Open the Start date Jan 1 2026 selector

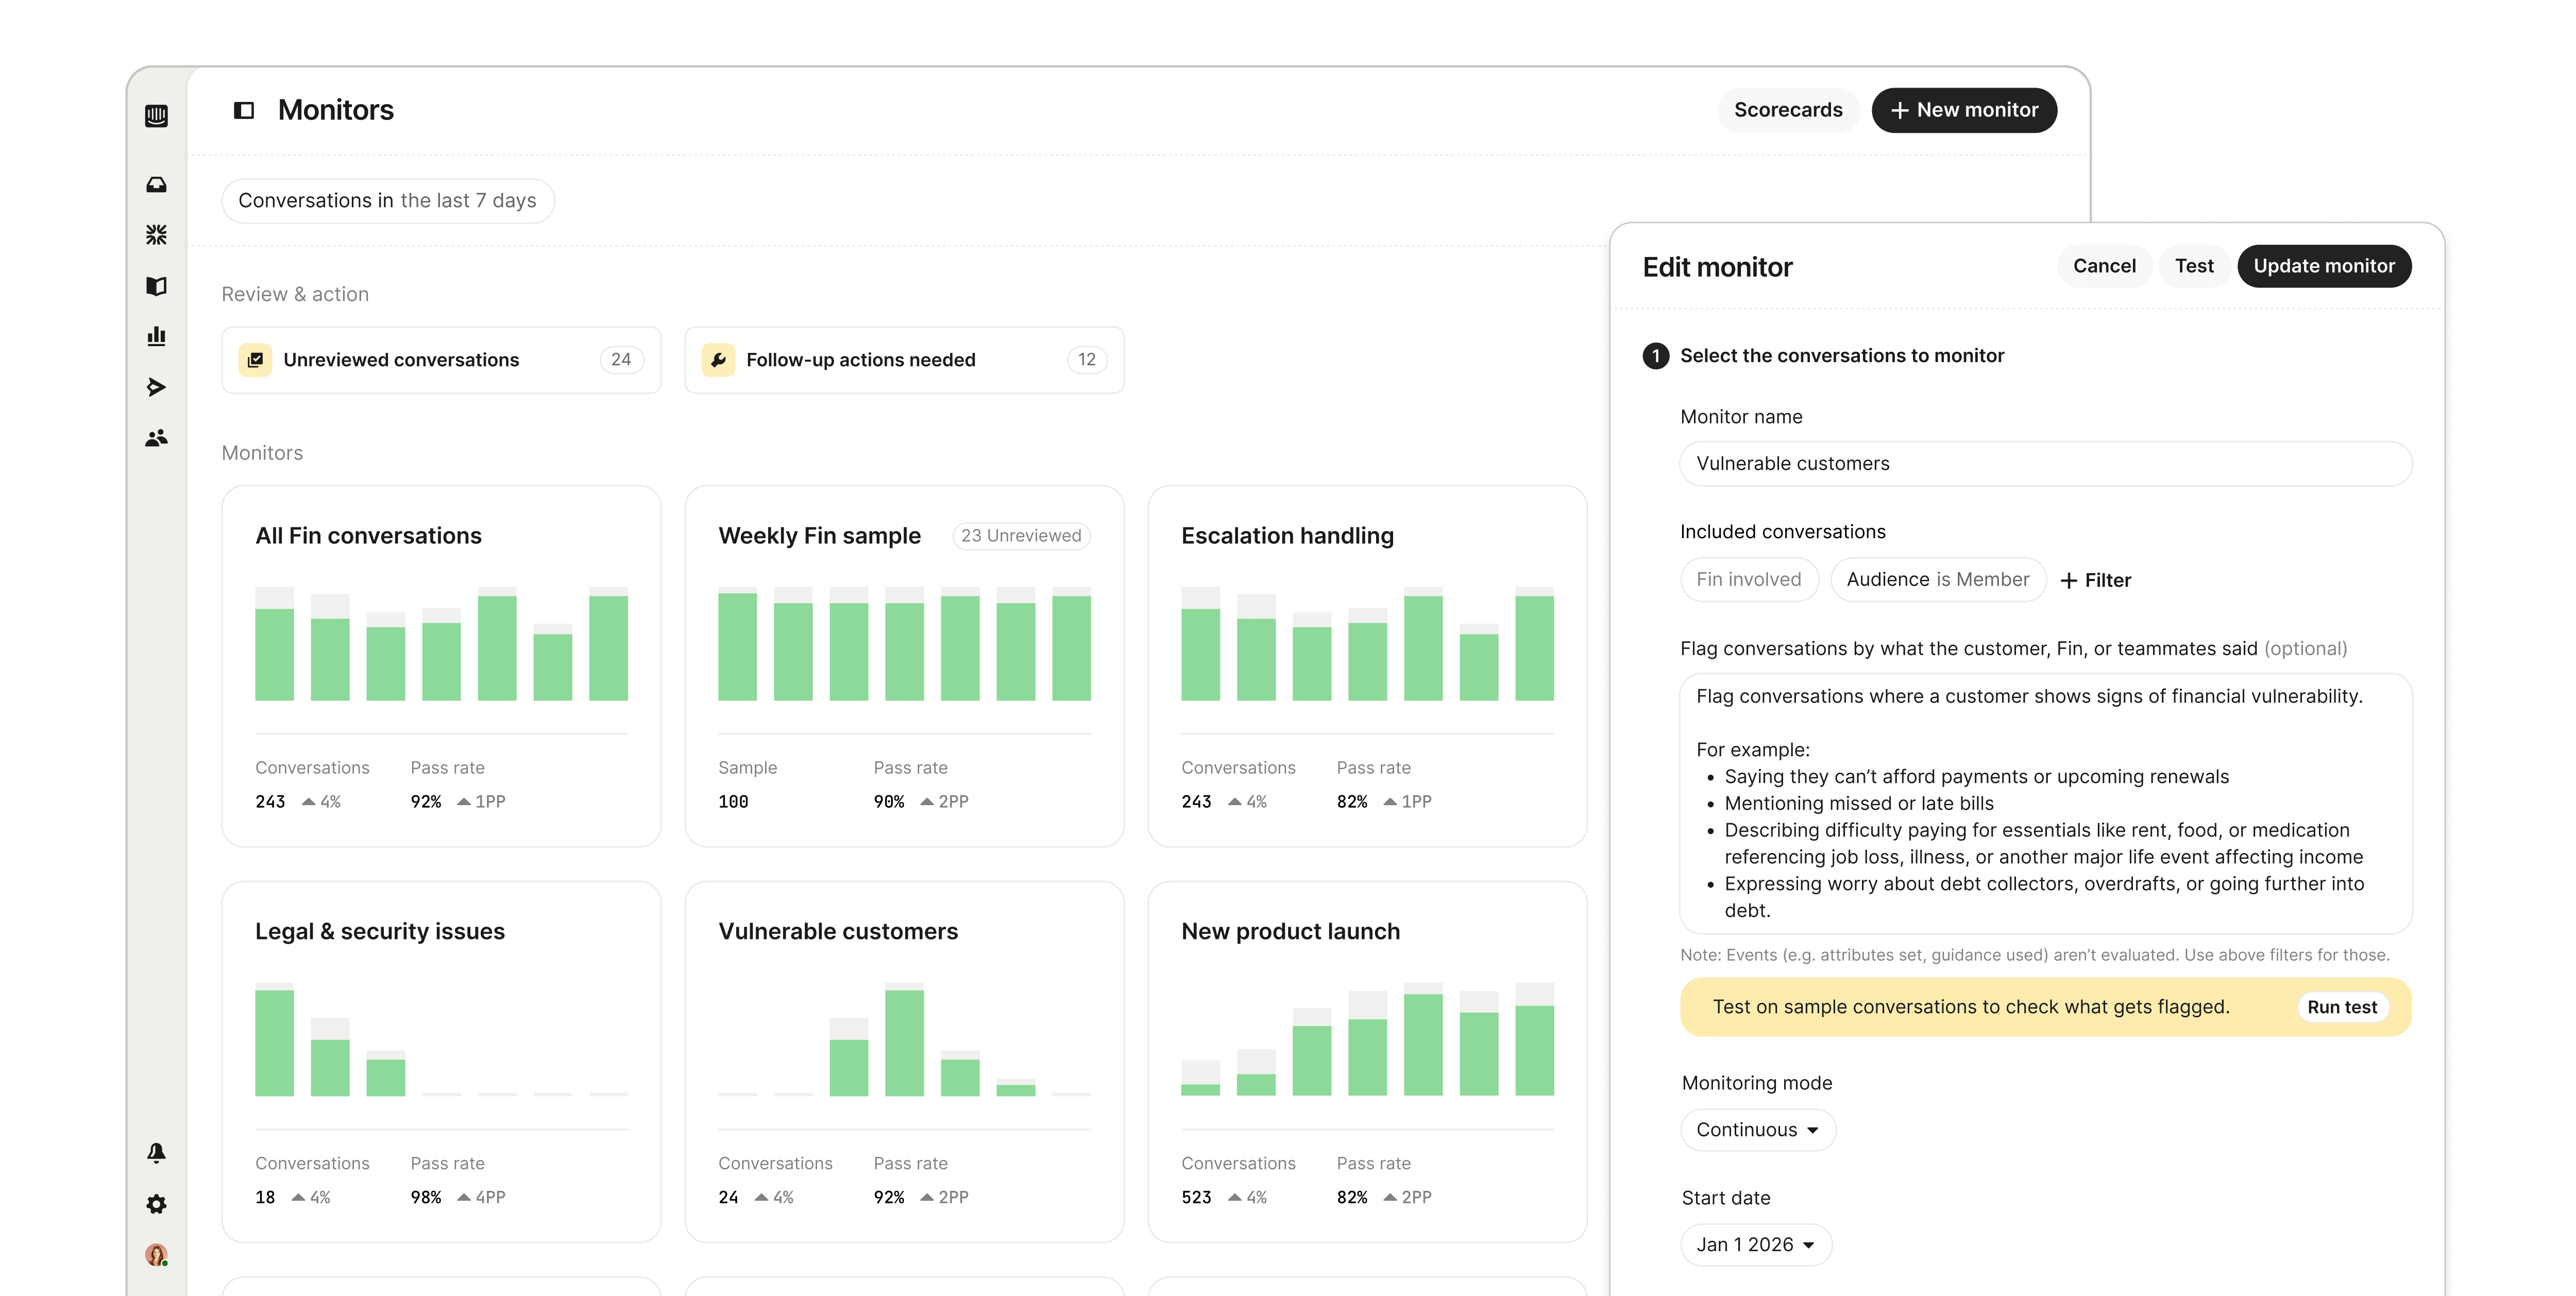[1756, 1244]
